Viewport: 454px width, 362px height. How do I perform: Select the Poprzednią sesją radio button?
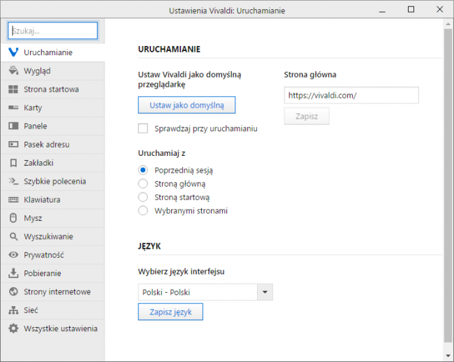[x=143, y=170]
